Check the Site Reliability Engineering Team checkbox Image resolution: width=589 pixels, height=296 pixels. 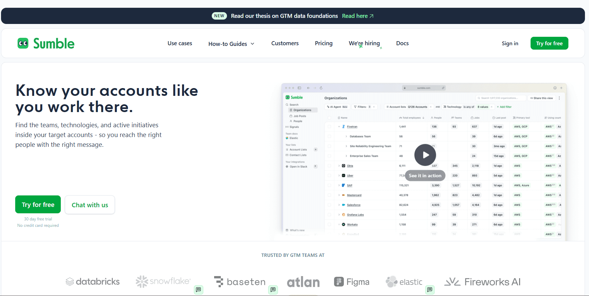click(x=329, y=146)
